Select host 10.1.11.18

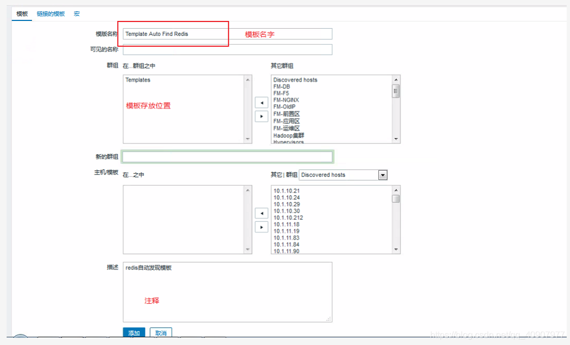point(287,225)
